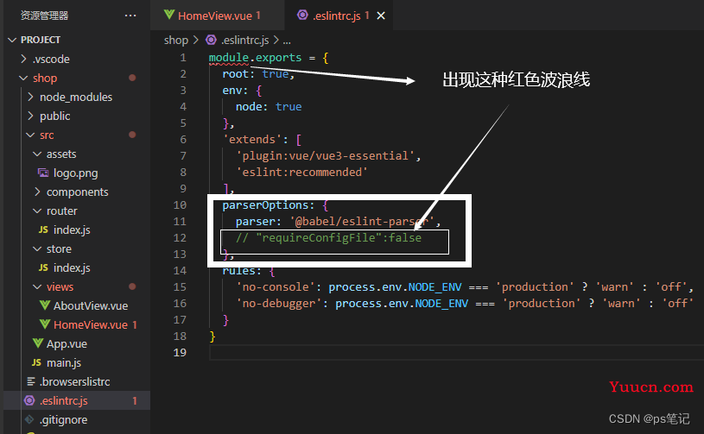Collapse the store folder chevron
Image resolution: width=704 pixels, height=434 pixels.
coord(37,248)
